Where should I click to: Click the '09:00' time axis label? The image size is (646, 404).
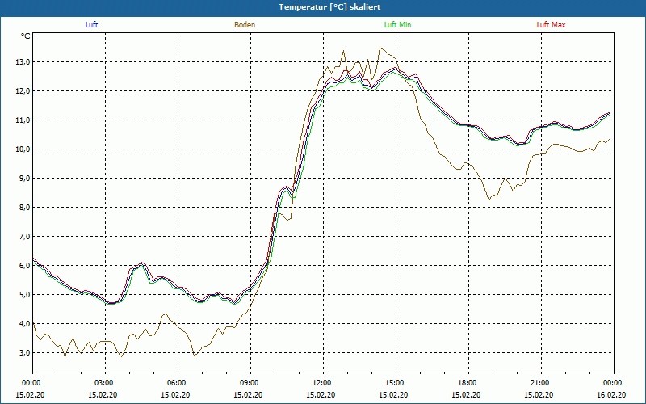pos(251,383)
